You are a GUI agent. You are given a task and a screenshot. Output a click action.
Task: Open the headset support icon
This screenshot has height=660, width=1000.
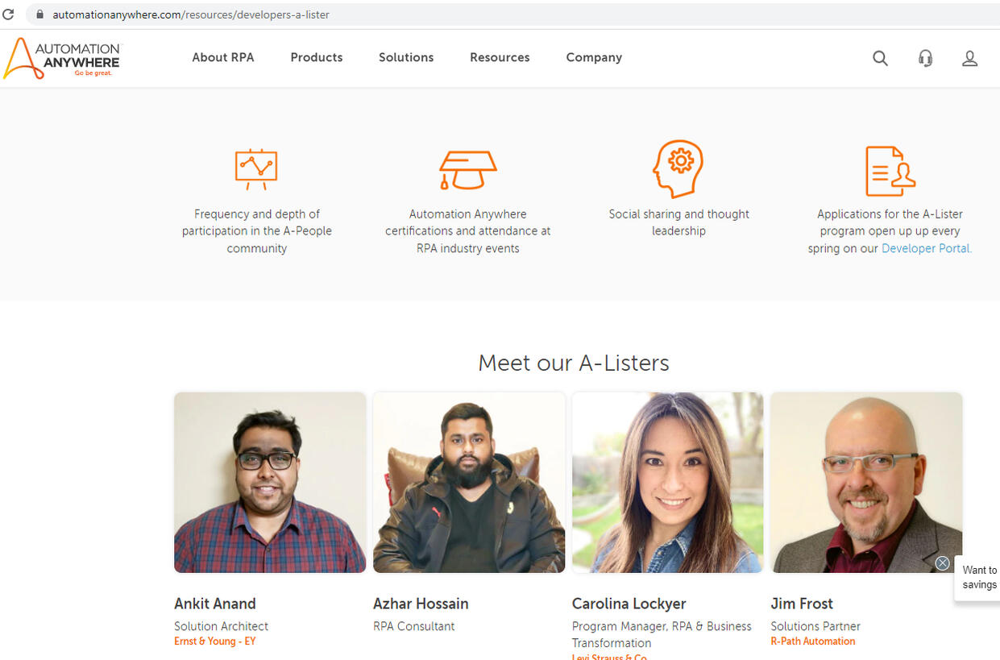point(925,58)
